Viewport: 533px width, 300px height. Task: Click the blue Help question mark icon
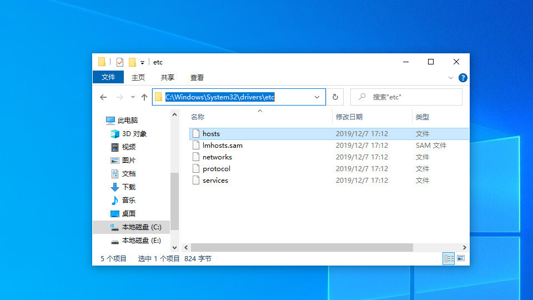click(462, 78)
